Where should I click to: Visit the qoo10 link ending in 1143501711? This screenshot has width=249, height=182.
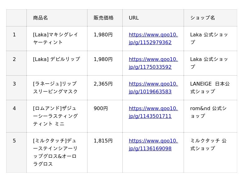click(153, 112)
